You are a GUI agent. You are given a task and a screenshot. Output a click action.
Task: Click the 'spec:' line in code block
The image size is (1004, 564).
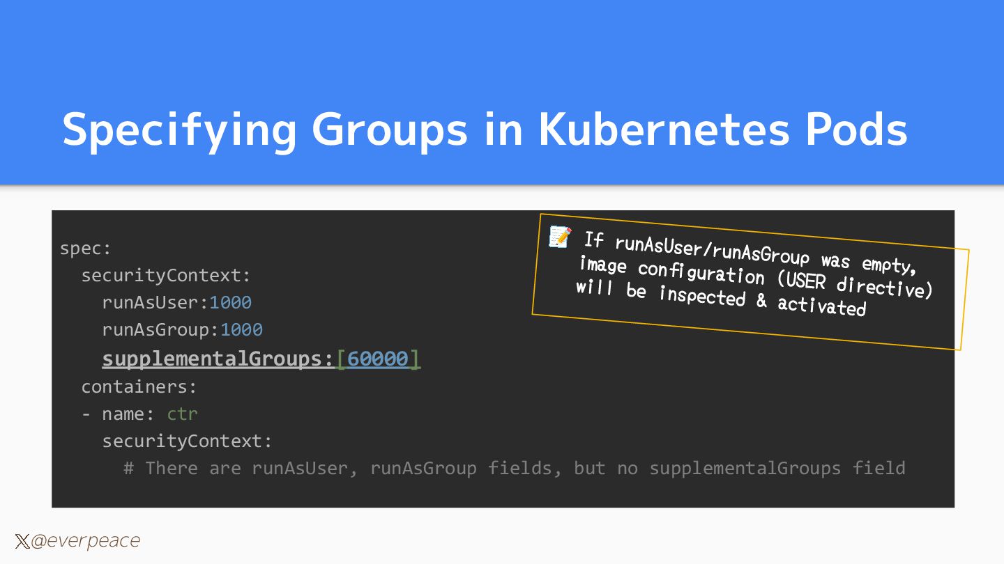pos(86,249)
